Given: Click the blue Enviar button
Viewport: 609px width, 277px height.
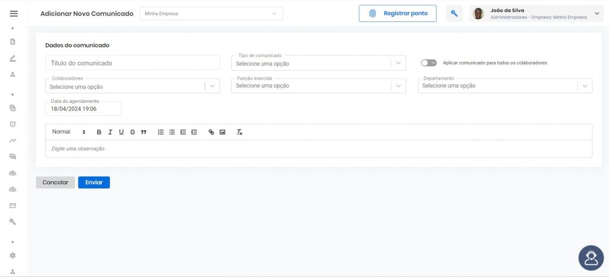Looking at the screenshot, I should 94,182.
